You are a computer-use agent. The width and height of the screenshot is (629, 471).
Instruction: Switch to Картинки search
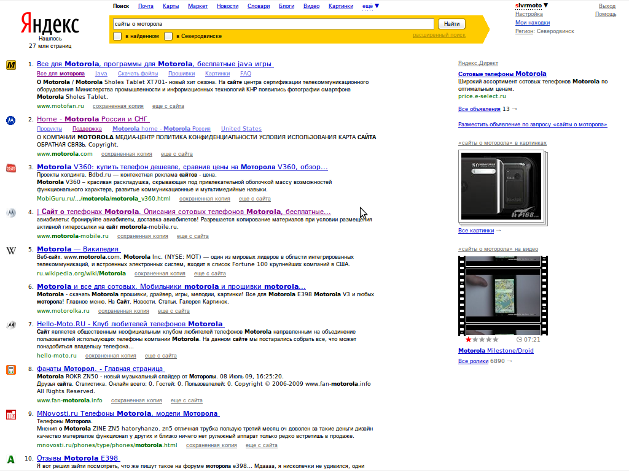click(340, 6)
